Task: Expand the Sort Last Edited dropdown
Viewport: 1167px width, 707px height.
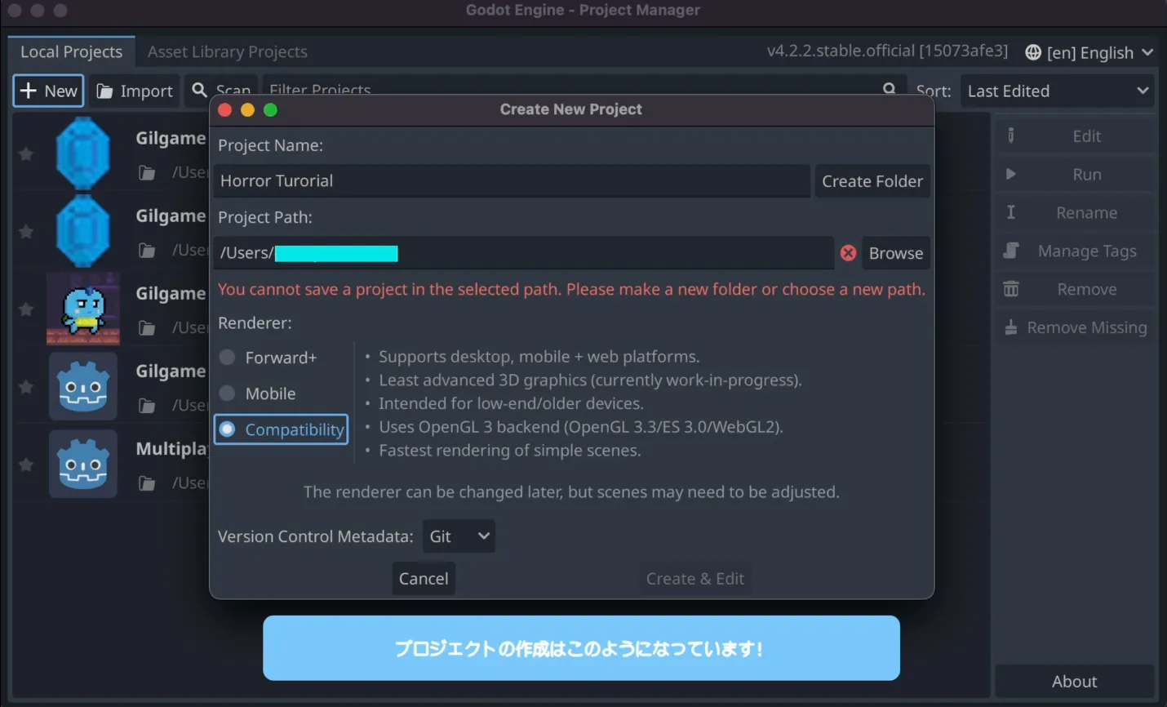Action: pyautogui.click(x=1057, y=91)
